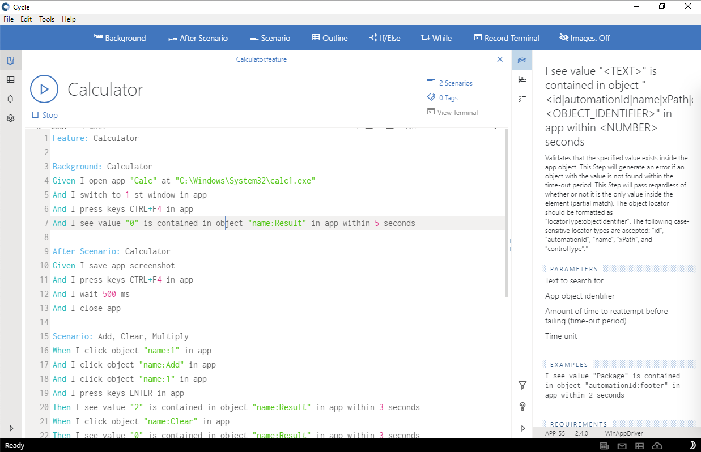
Task: Open the feature files sidebar icon
Action: (10, 61)
